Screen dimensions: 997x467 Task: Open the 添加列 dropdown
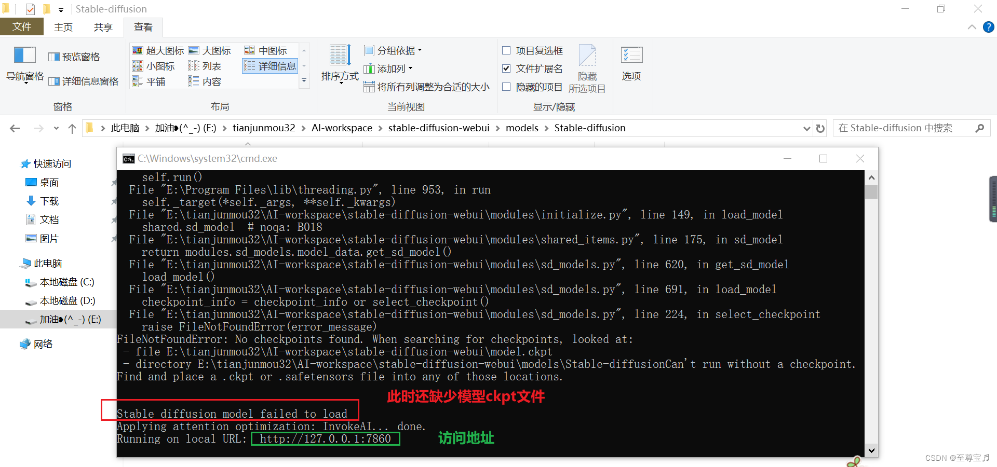point(388,68)
